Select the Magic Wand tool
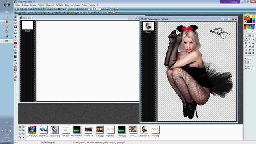256x144 pixels. point(250,39)
